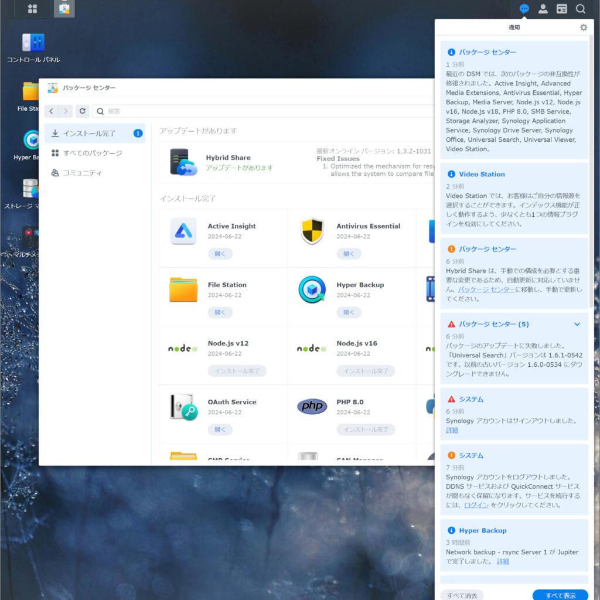Image resolution: width=600 pixels, height=600 pixels.
Task: Click the forward arrow in Package Center
Action: tap(66, 111)
